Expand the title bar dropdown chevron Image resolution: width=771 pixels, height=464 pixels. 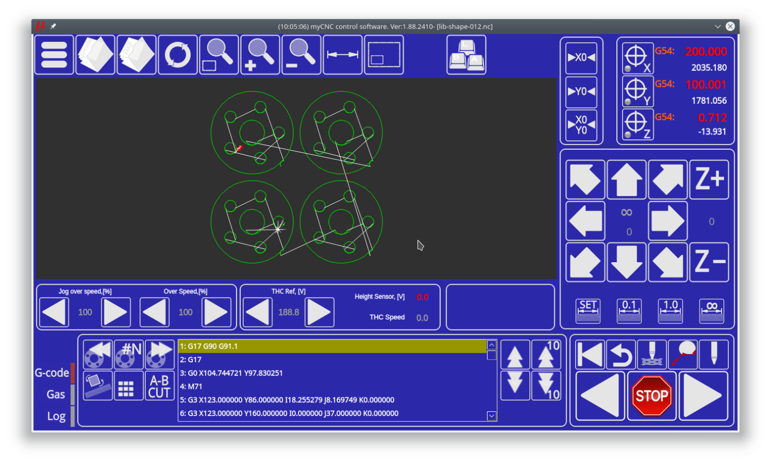717,26
